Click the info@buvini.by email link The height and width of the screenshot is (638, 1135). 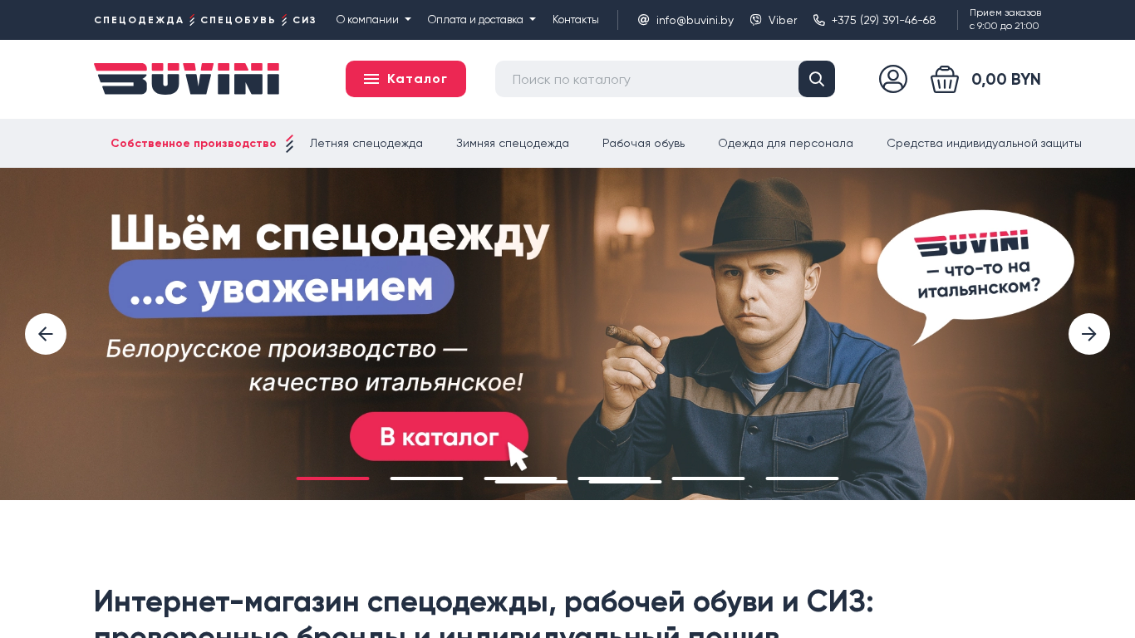point(695,20)
